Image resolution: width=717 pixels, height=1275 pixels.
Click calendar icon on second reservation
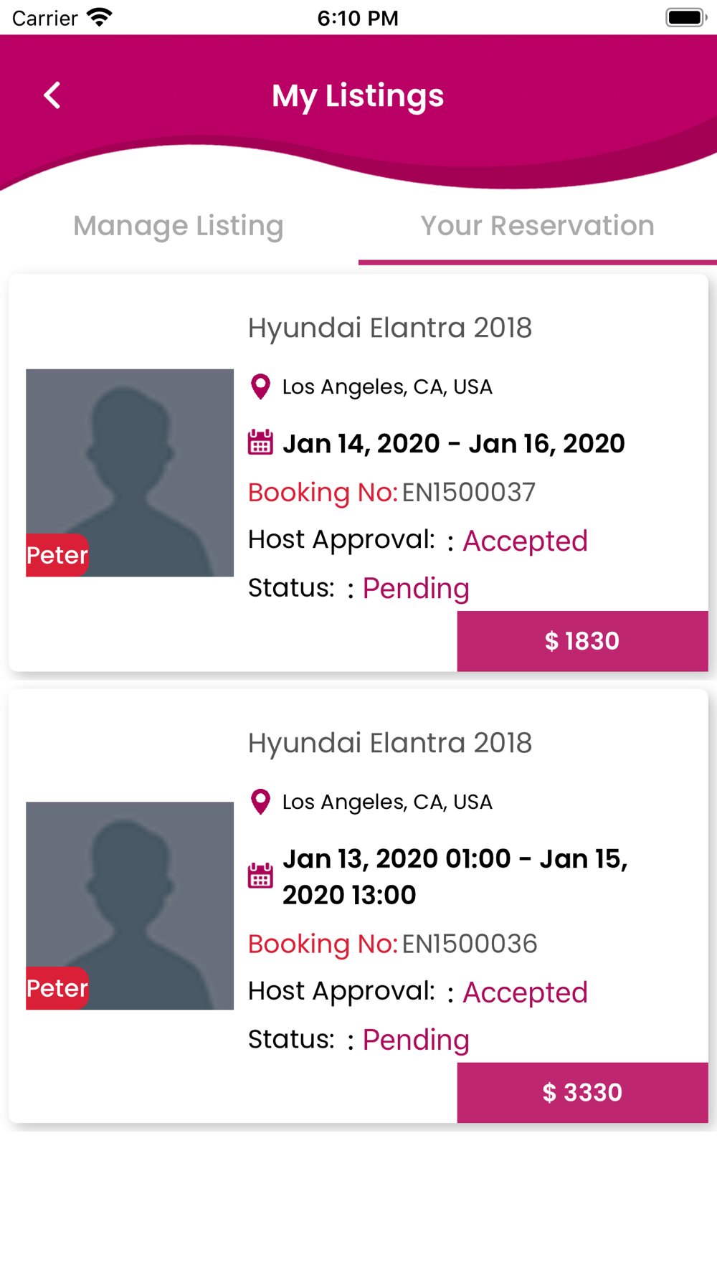click(x=260, y=876)
